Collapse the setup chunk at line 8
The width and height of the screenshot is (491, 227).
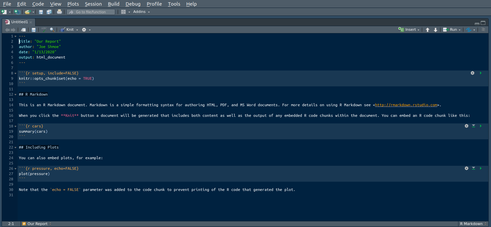click(x=15, y=73)
